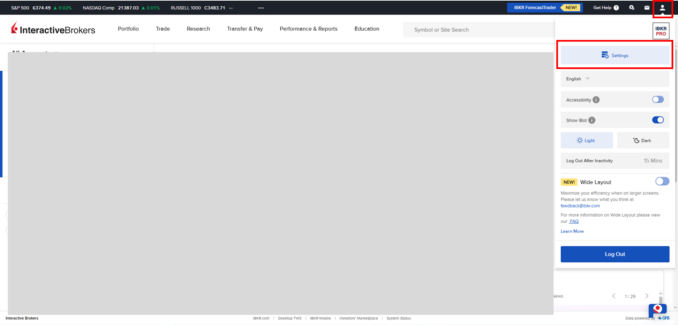Click the Accessibility info icon

pos(596,100)
